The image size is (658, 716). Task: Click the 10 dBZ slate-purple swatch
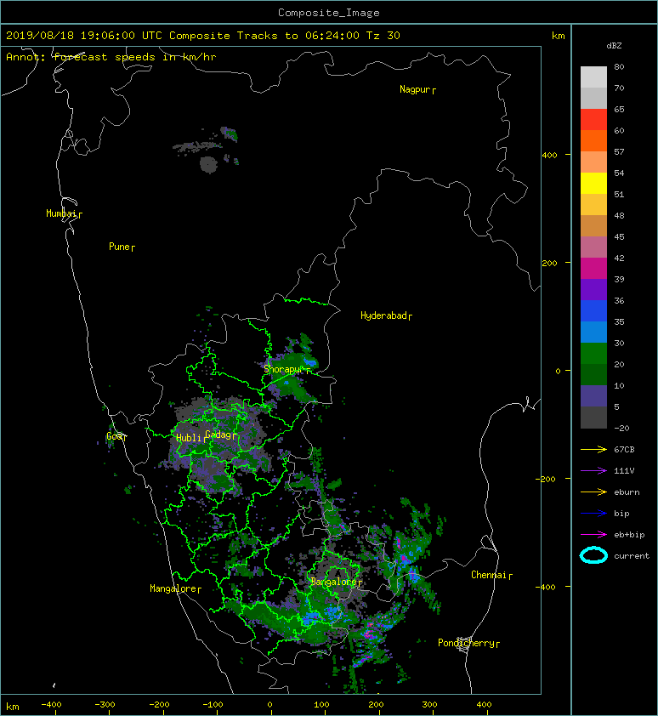[593, 396]
